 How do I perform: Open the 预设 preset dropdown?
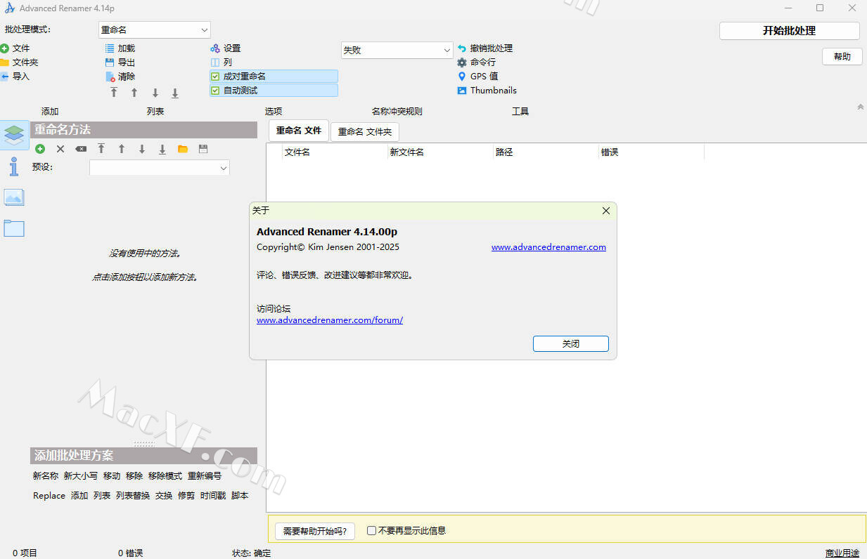(160, 168)
